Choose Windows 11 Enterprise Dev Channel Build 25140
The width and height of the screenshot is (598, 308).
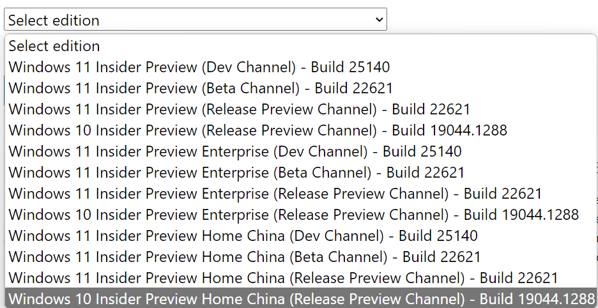(300, 151)
